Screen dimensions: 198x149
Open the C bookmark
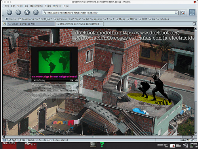pyautogui.click(x=112, y=19)
